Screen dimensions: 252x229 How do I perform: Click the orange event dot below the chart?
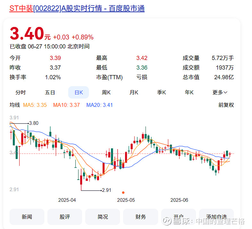point(123,192)
